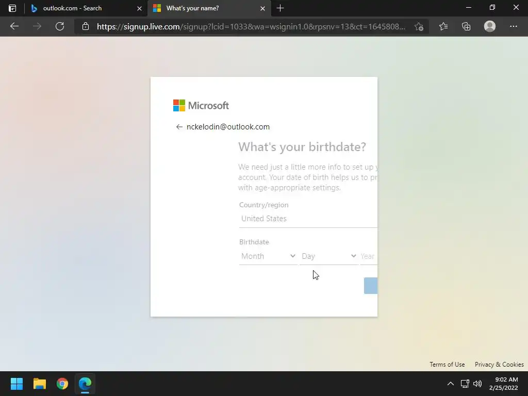
Task: Open Google Chrome from the taskbar
Action: click(x=62, y=384)
